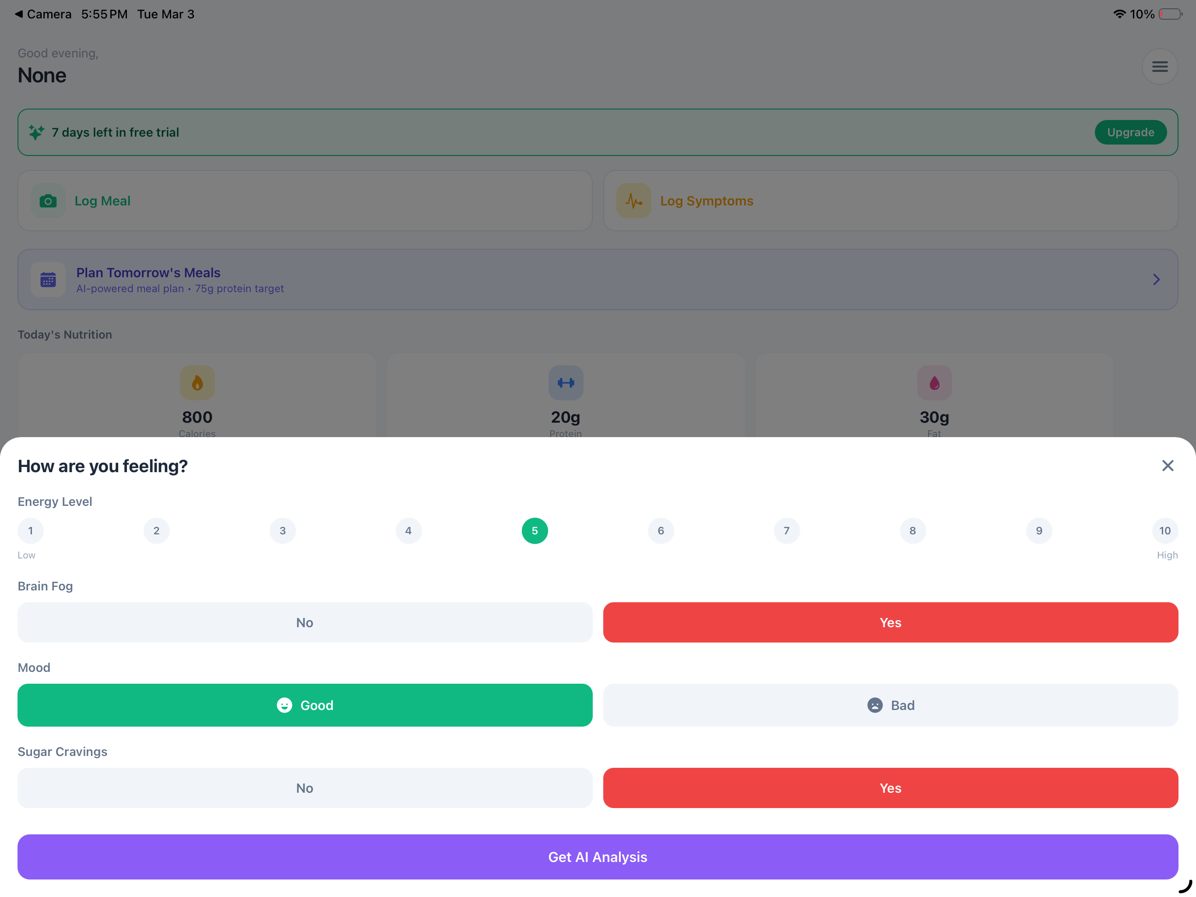
Task: Tap the battery indicator icon
Action: (1171, 14)
